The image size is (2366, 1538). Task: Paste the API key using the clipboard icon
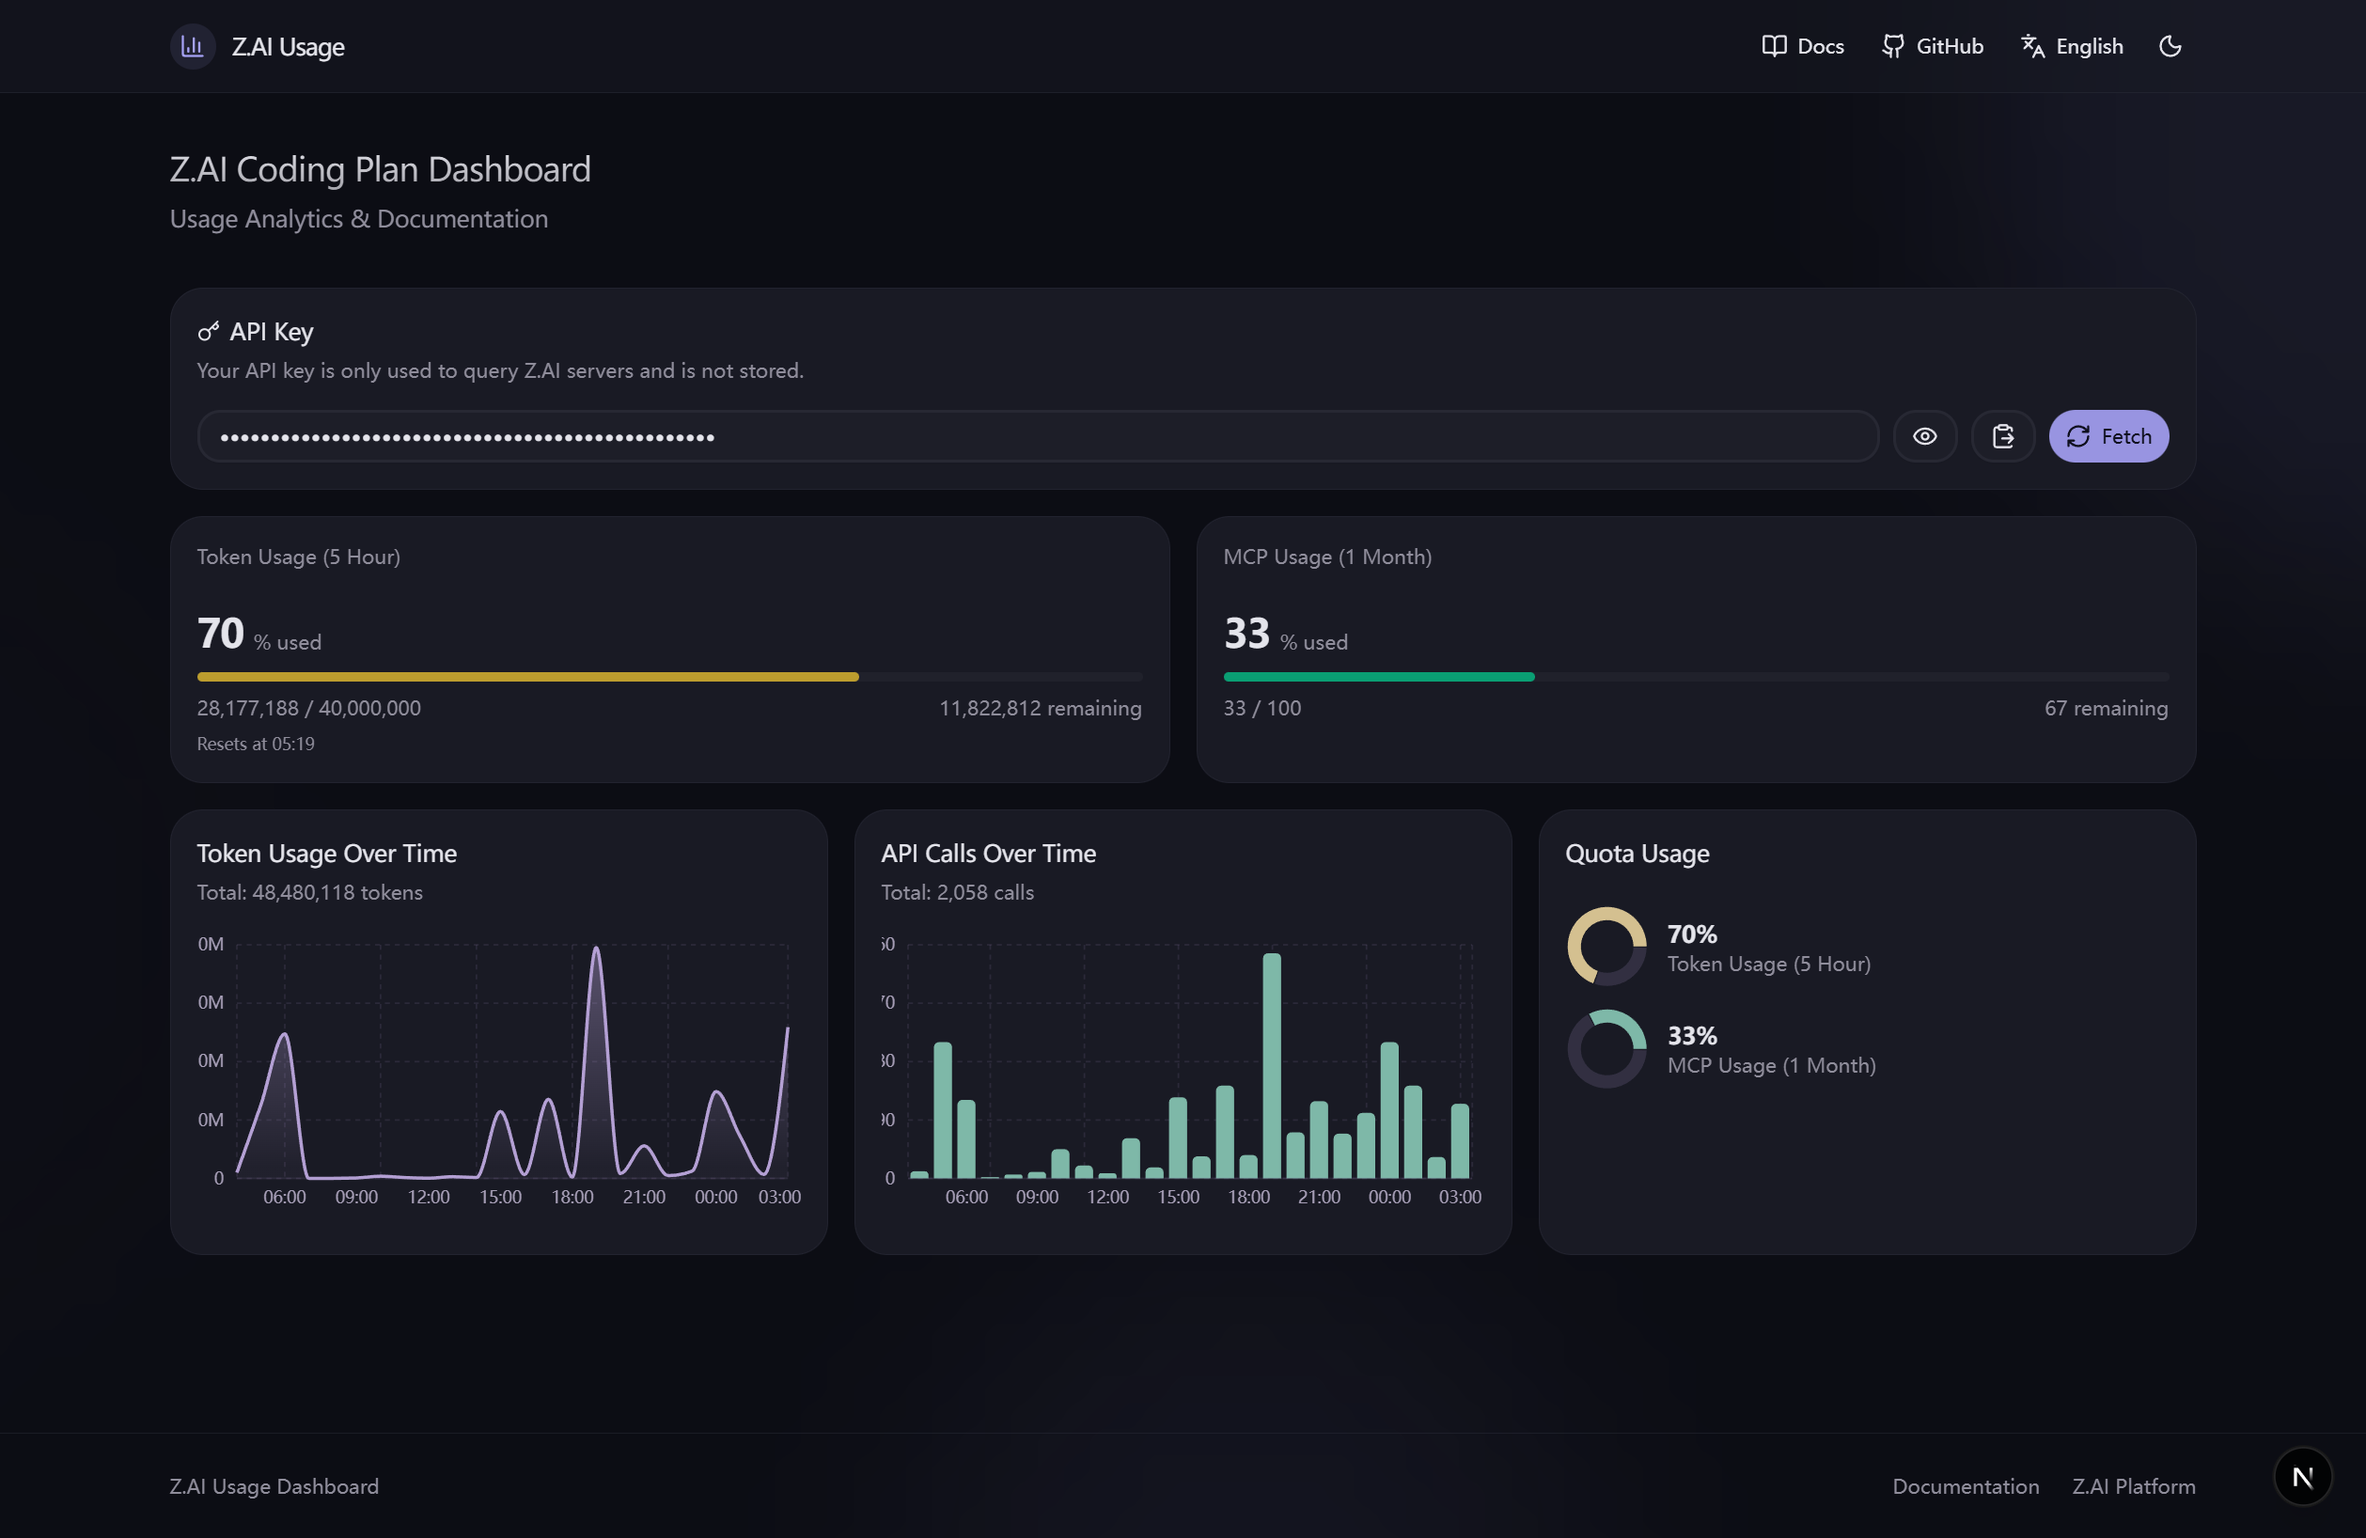click(x=2003, y=436)
